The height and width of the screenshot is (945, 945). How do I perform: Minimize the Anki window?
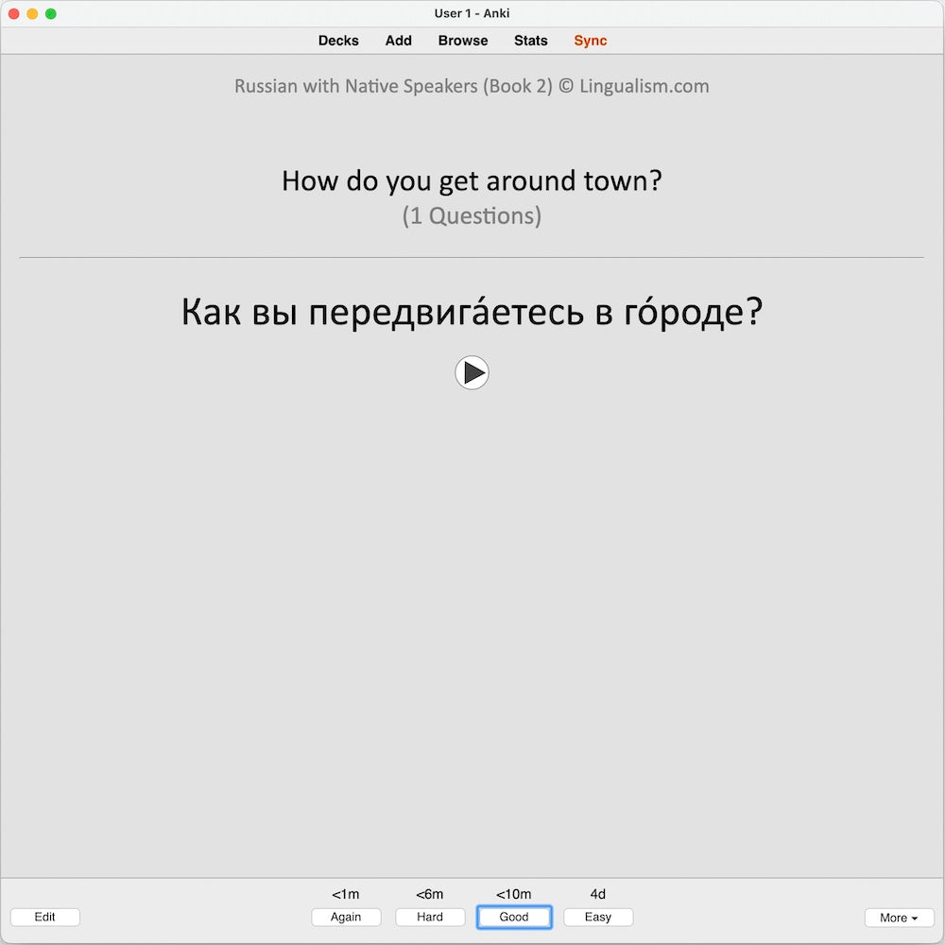tap(32, 14)
